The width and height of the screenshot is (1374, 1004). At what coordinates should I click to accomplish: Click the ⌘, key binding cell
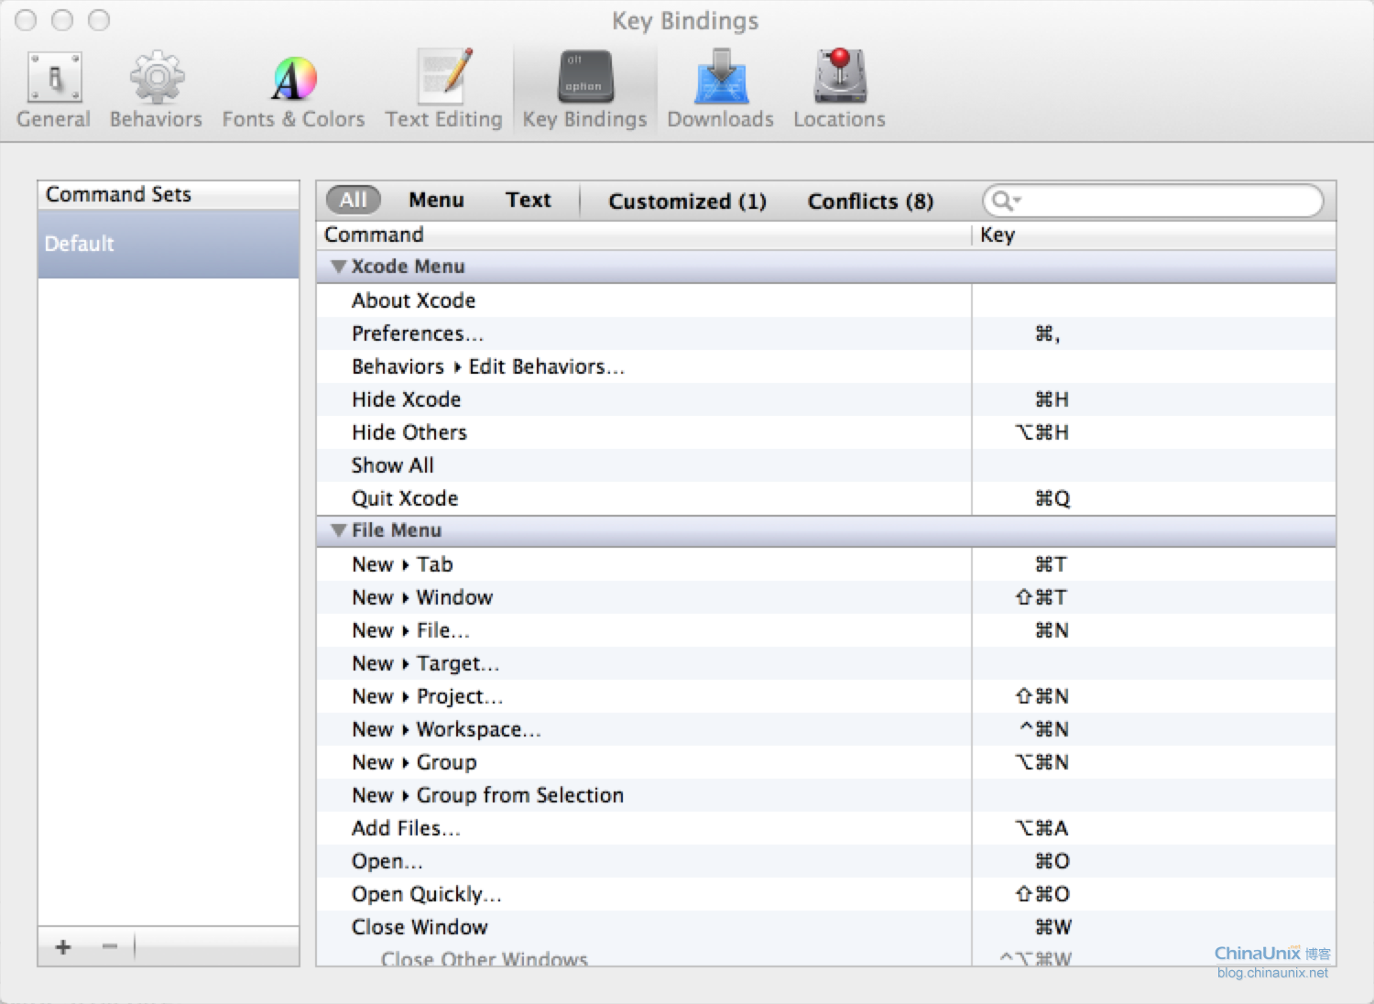pos(1154,333)
